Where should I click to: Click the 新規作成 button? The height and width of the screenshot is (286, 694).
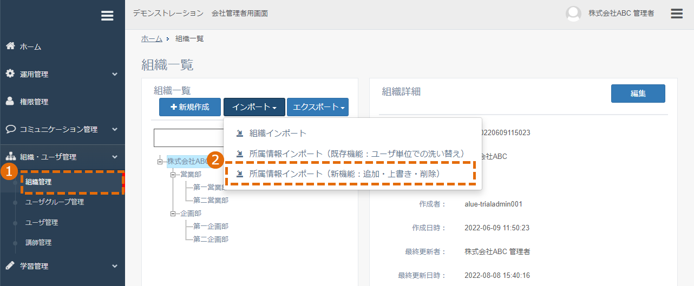(190, 107)
